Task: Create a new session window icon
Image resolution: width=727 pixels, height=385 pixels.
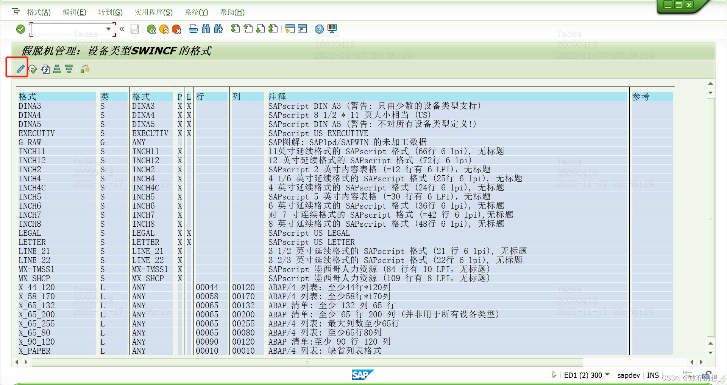Action: tap(290, 29)
